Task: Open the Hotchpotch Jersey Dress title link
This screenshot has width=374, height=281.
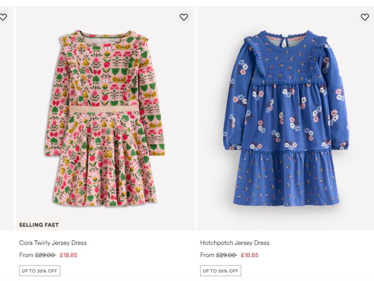Action: pyautogui.click(x=235, y=243)
